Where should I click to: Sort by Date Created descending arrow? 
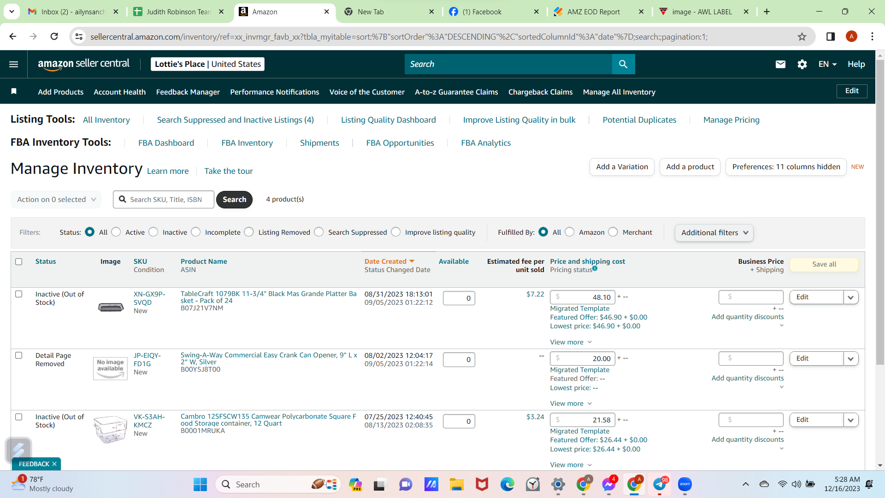tap(412, 261)
